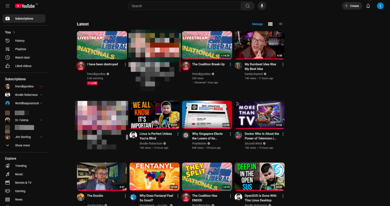Open Playlists in the sidebar
The width and height of the screenshot is (390, 206).
(24, 49)
